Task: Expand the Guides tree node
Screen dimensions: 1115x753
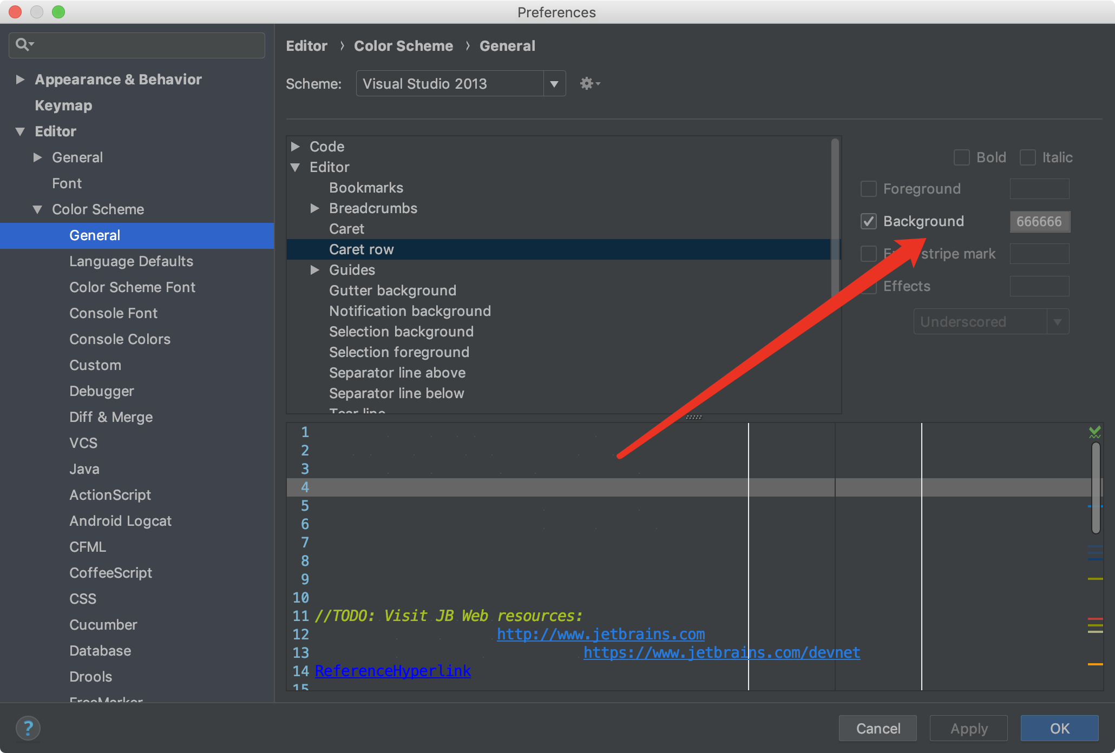Action: [x=315, y=270]
